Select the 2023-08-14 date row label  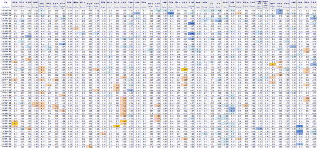point(6,51)
